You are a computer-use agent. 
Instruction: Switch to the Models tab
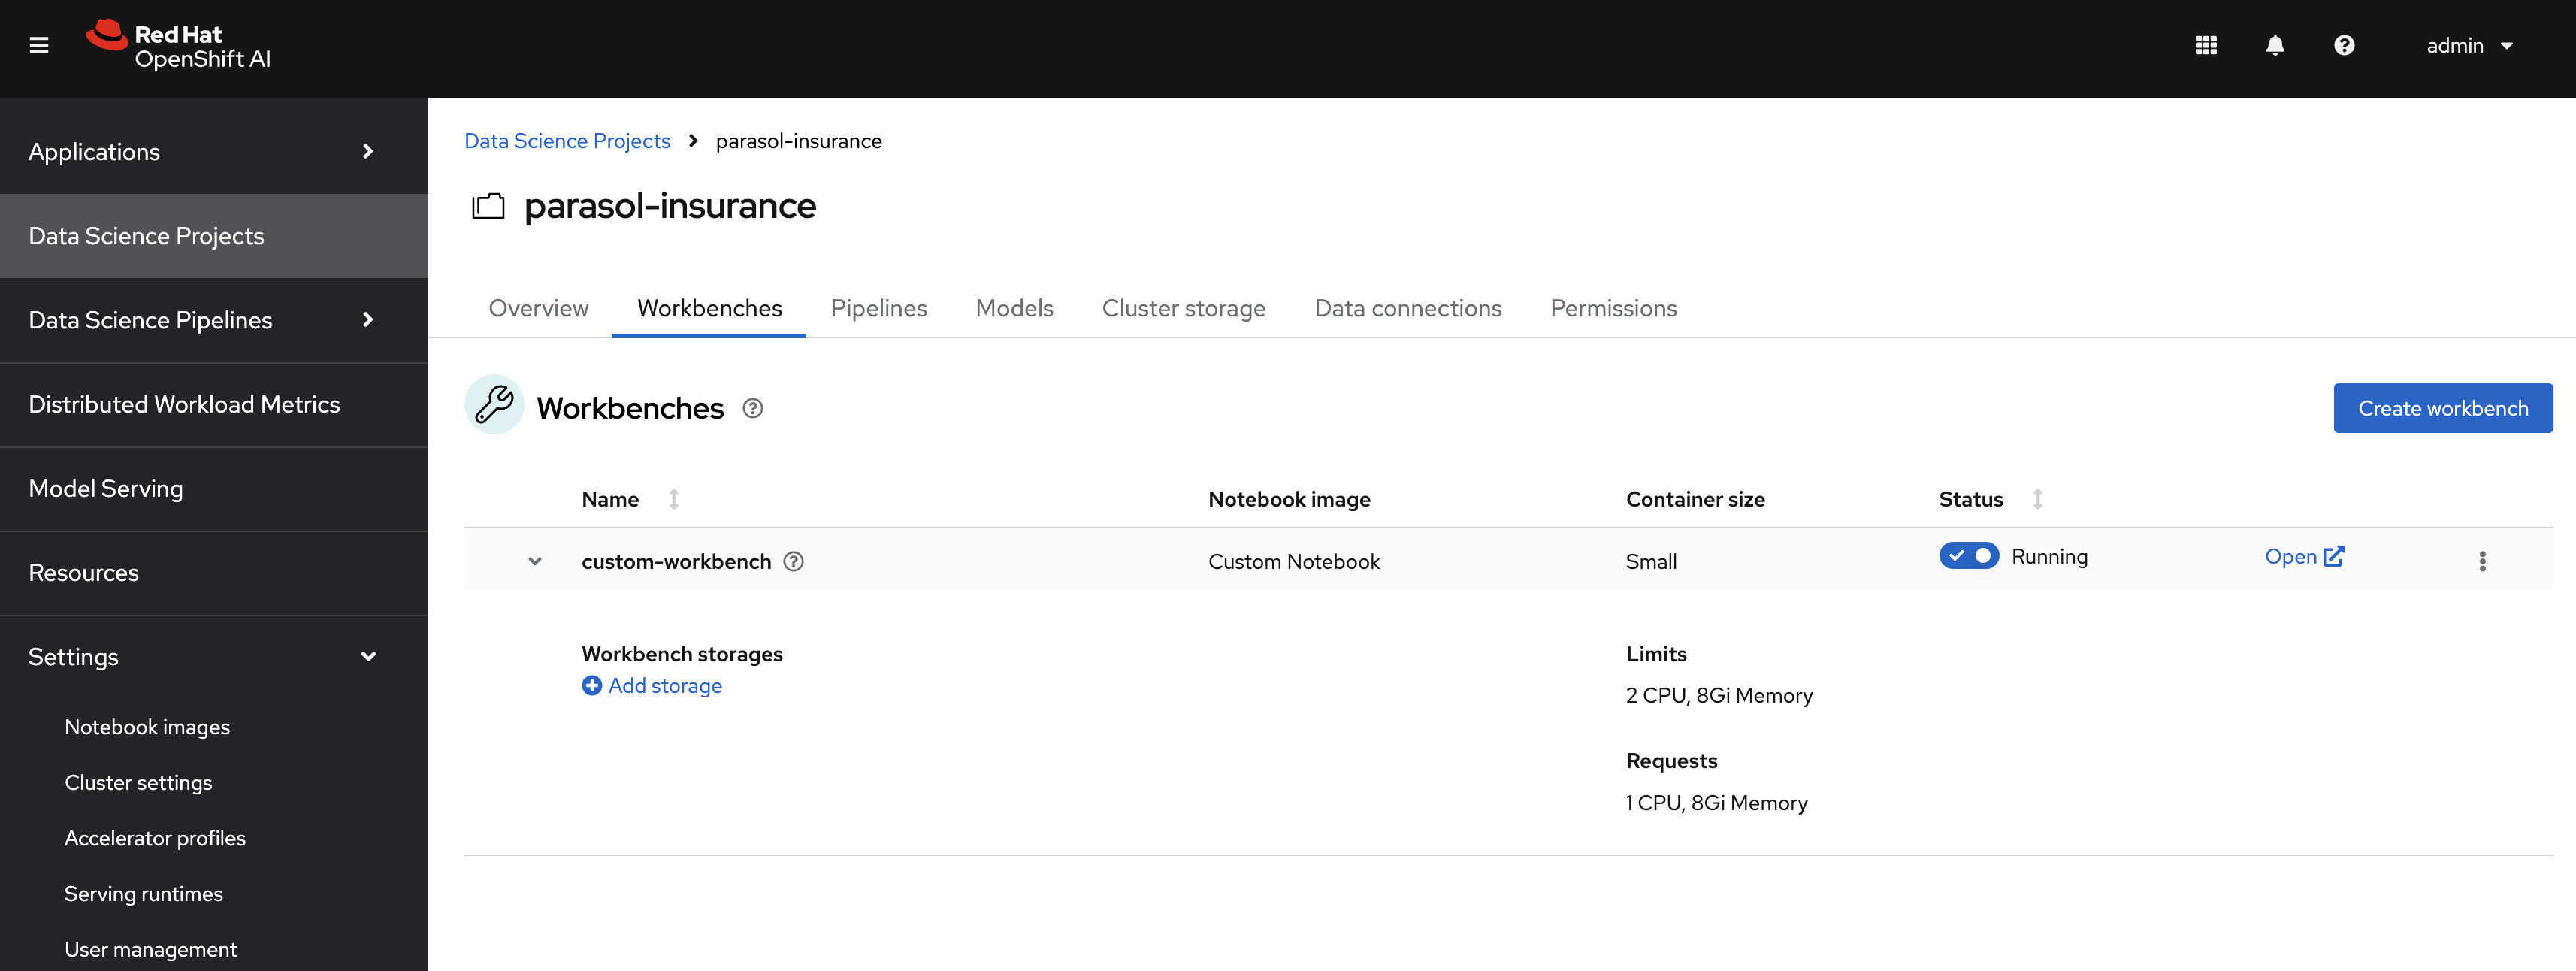(1015, 307)
